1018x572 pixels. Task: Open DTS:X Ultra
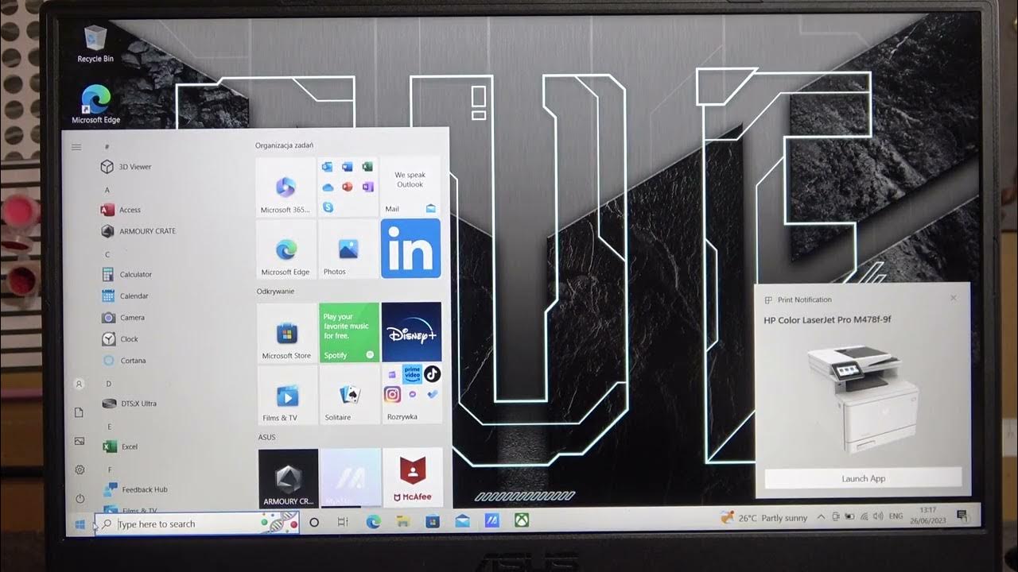tap(129, 404)
